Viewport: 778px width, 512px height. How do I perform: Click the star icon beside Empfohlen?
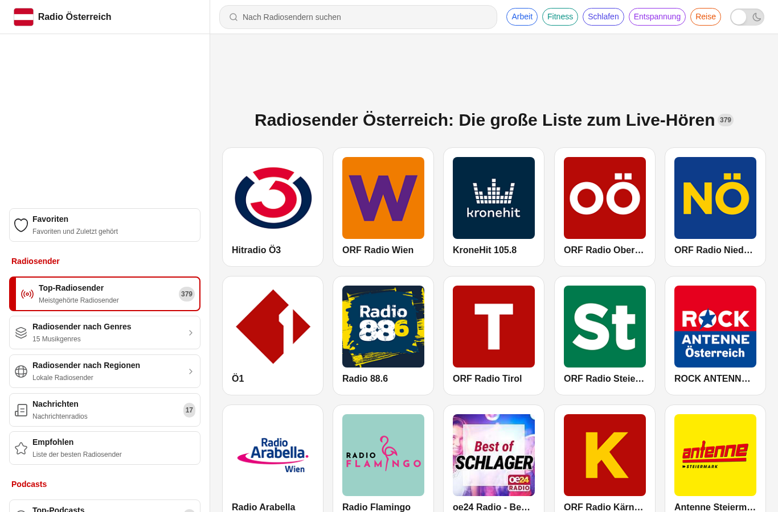(21, 448)
